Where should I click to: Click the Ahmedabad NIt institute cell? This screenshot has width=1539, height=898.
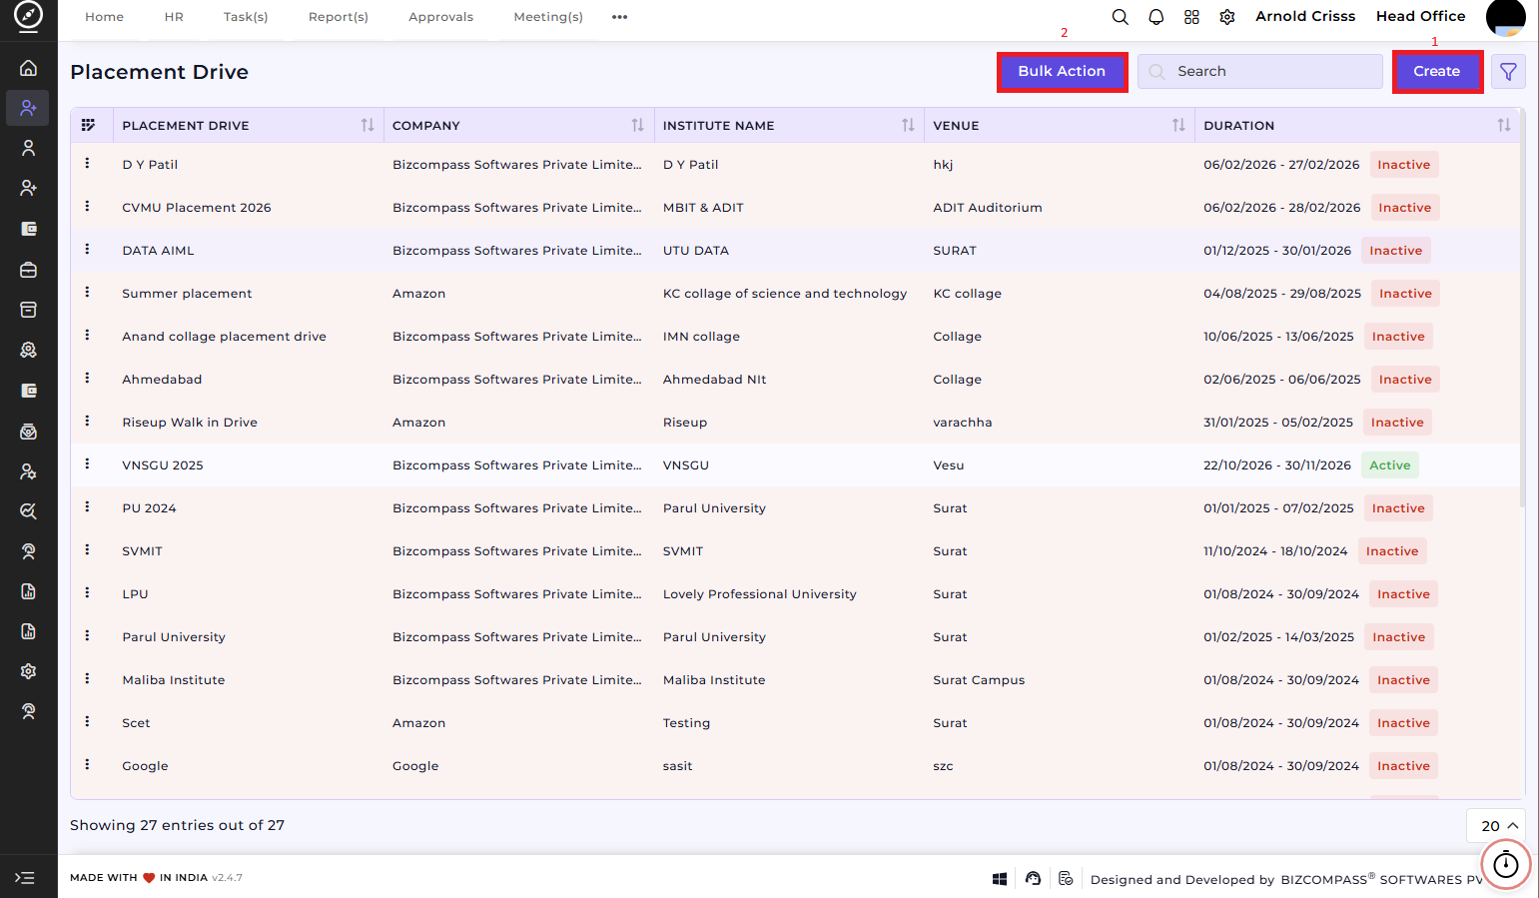[x=715, y=380]
